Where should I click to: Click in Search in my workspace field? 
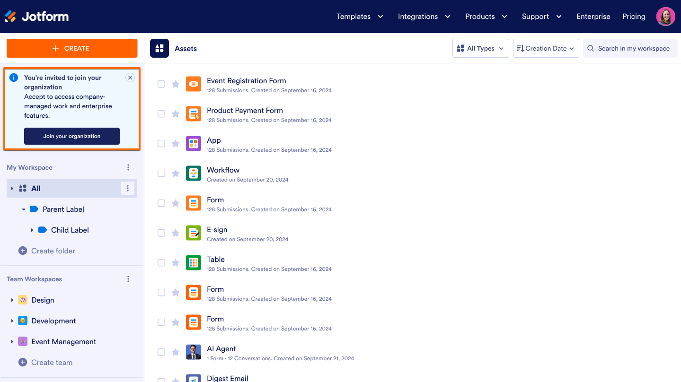630,48
